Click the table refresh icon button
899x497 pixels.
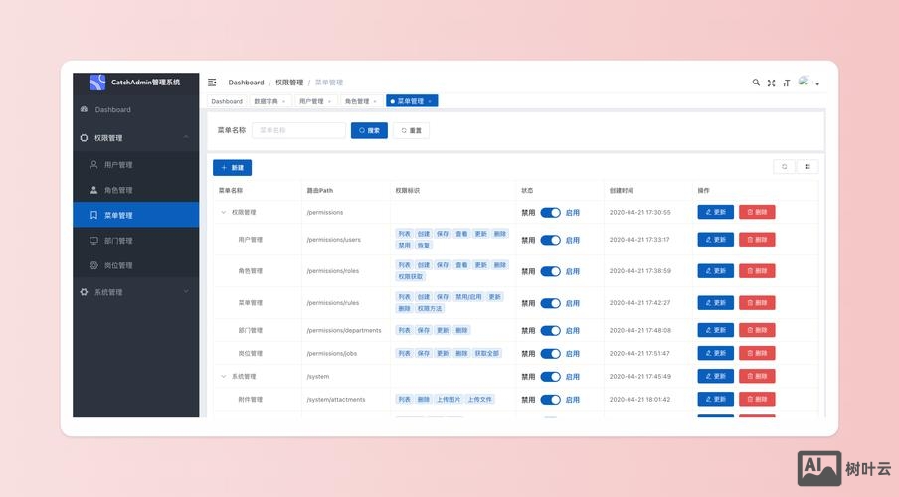point(785,167)
